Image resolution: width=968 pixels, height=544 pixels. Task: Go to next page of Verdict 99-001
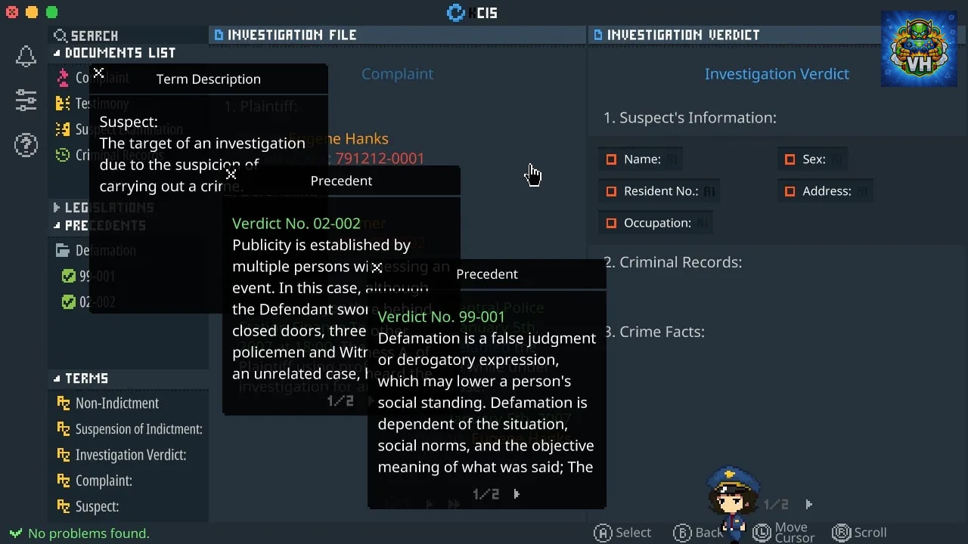tap(517, 494)
